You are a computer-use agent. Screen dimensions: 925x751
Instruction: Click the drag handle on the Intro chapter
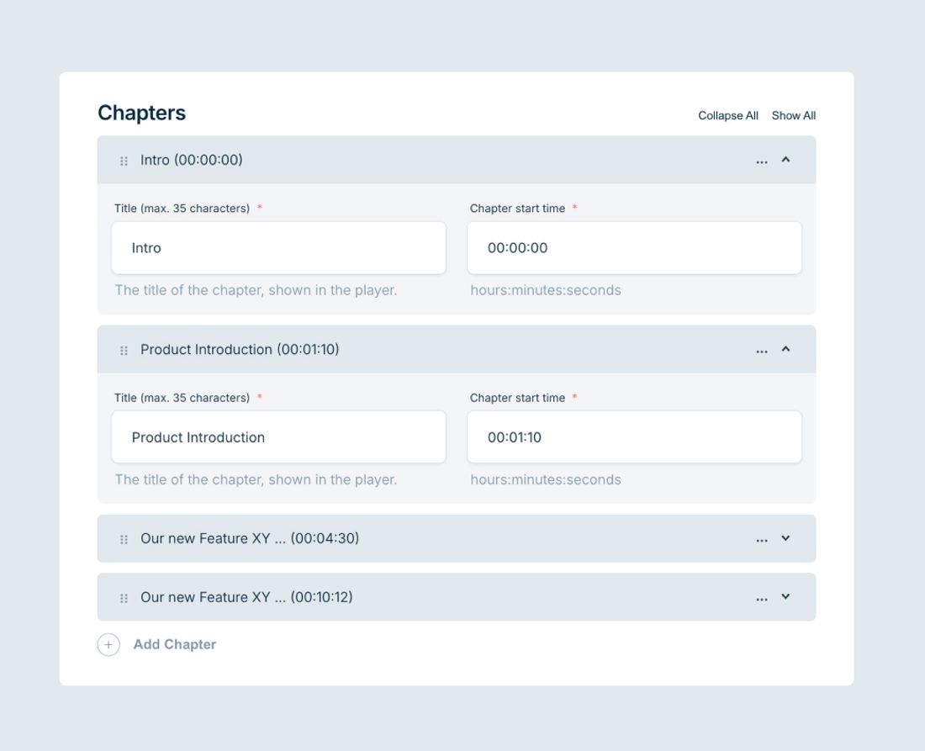click(123, 160)
